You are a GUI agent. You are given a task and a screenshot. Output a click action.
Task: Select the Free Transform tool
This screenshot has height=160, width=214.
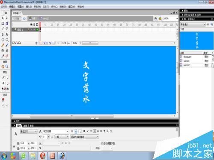tap(3, 23)
